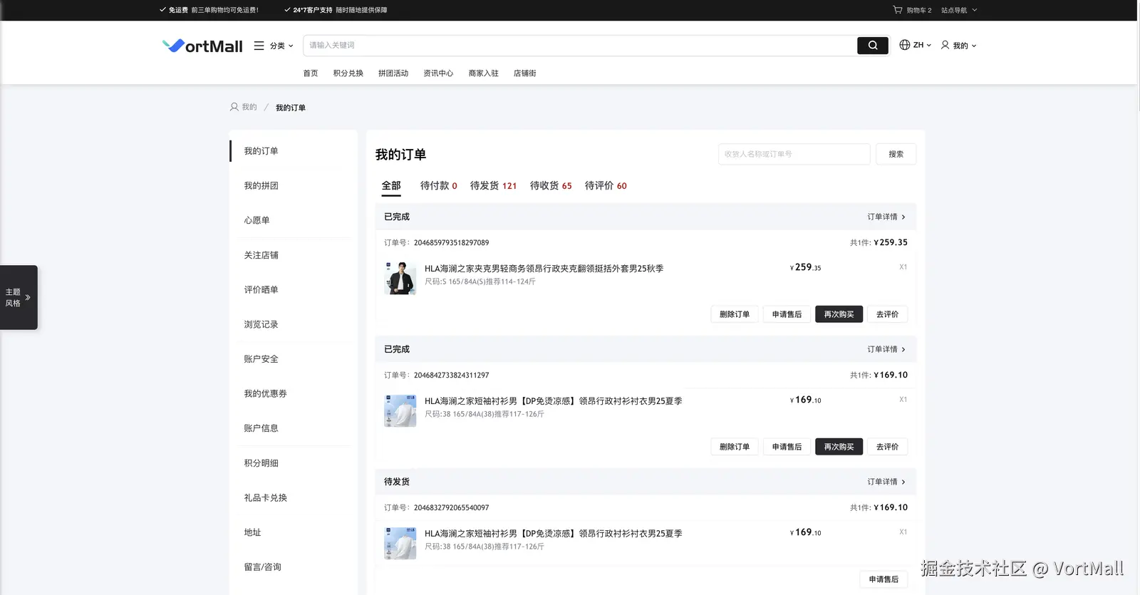Click the 免运费 notice in top bar

(x=209, y=10)
